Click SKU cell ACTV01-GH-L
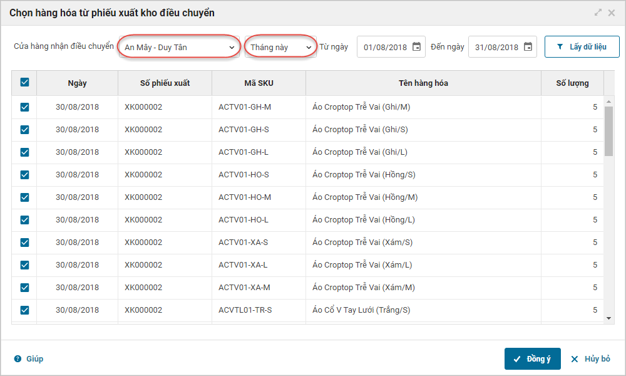626x376 pixels. [259, 152]
